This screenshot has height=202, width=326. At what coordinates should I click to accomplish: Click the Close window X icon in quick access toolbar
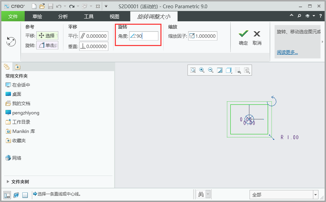(x=98, y=7)
